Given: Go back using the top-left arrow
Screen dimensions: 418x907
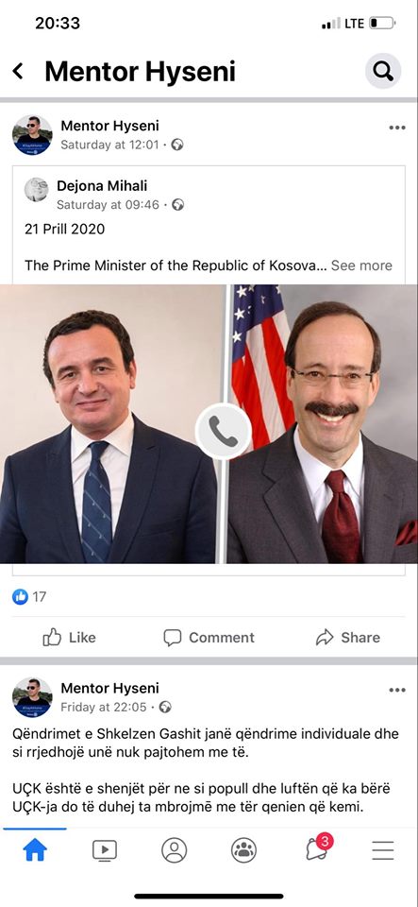Looking at the screenshot, I should click(x=19, y=72).
